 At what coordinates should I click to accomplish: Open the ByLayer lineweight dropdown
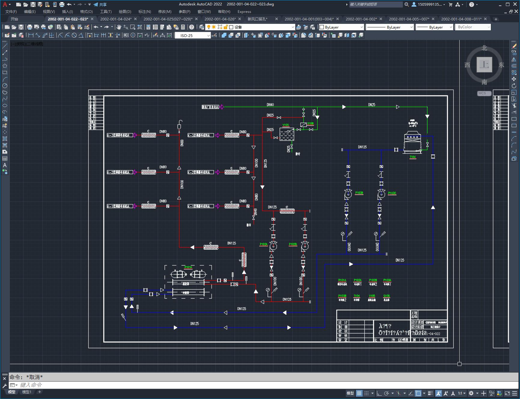[434, 27]
